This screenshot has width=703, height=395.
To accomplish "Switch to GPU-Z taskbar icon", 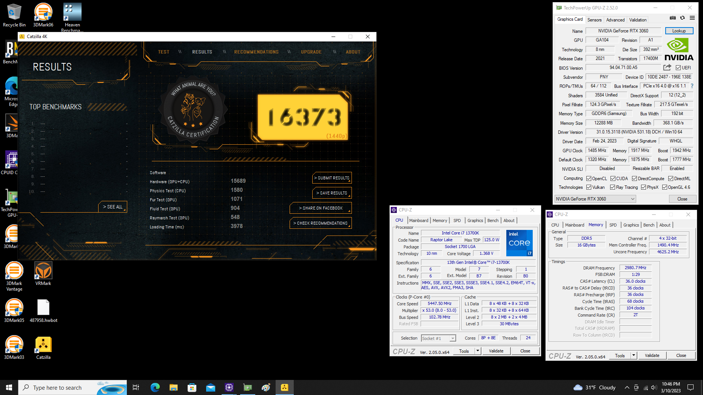I will pyautogui.click(x=247, y=387).
